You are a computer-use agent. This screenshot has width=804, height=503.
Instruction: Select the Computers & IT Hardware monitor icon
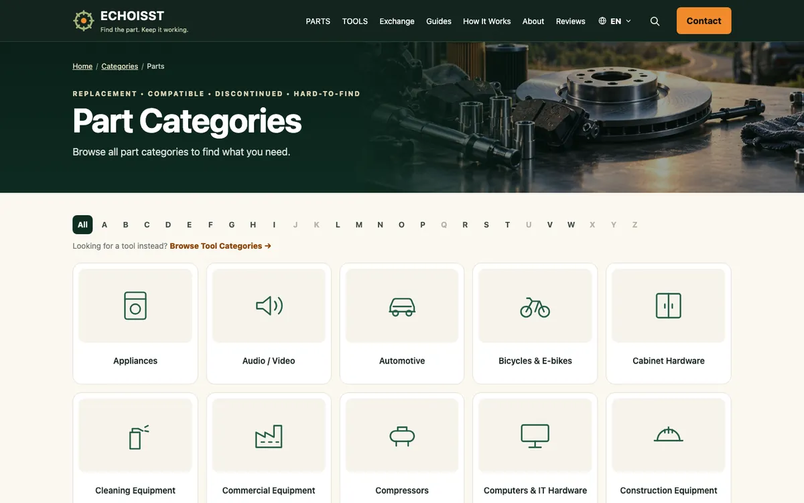pyautogui.click(x=535, y=436)
